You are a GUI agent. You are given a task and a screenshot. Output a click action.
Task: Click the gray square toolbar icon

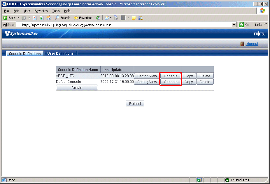coord(123,18)
